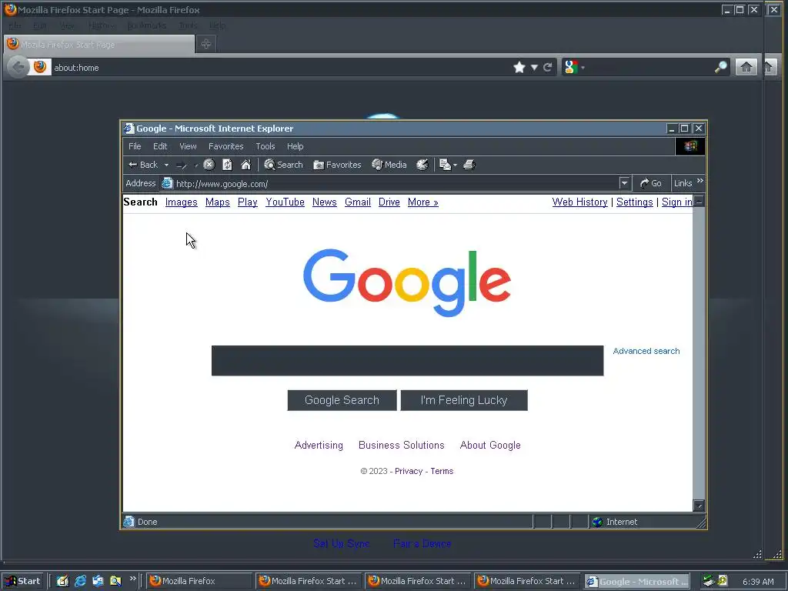The width and height of the screenshot is (788, 591).
Task: Click the Firefox icon in the location bar
Action: coord(40,67)
